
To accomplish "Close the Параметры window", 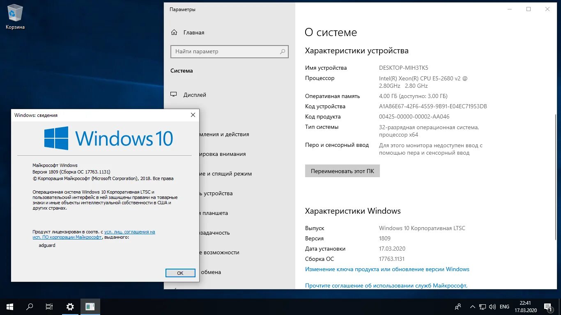I will [x=547, y=9].
